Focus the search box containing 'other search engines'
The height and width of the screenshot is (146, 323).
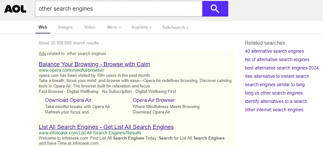118,9
